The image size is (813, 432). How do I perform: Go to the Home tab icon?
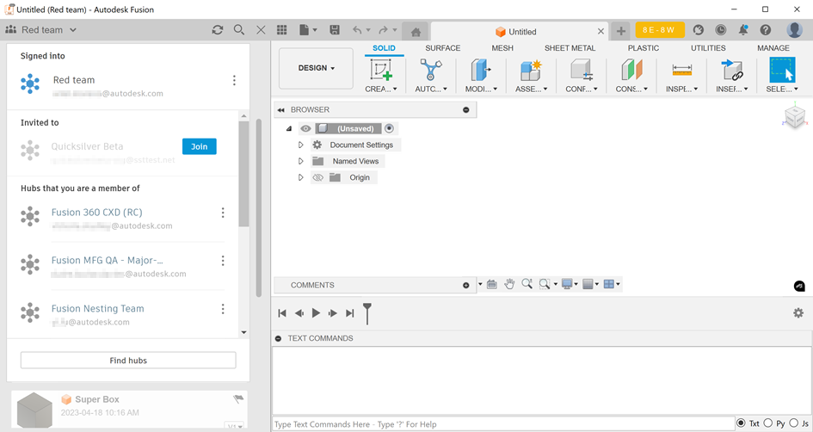coord(416,32)
